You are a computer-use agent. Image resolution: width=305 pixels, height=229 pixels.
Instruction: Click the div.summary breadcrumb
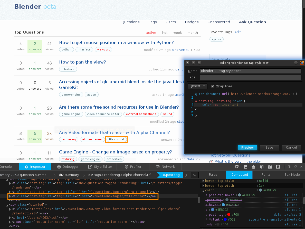(x=69, y=175)
